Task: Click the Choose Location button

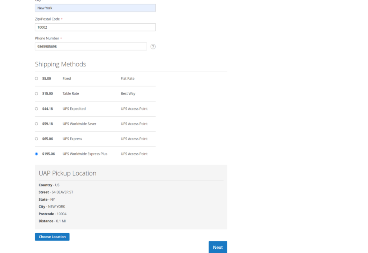Action: click(52, 237)
